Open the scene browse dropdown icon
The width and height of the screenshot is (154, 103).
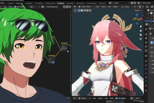point(111,3)
